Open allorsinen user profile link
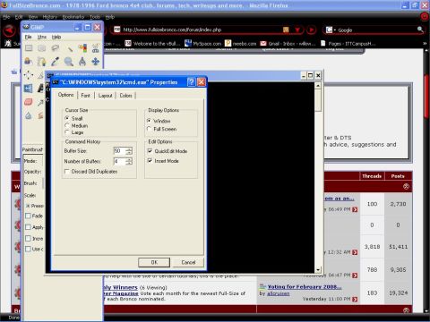 pos(279,293)
